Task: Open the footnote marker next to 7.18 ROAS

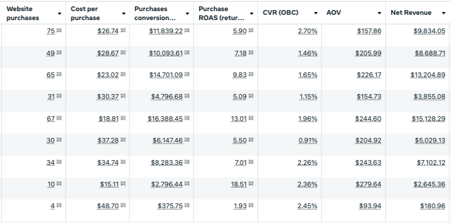Action: 251,53
